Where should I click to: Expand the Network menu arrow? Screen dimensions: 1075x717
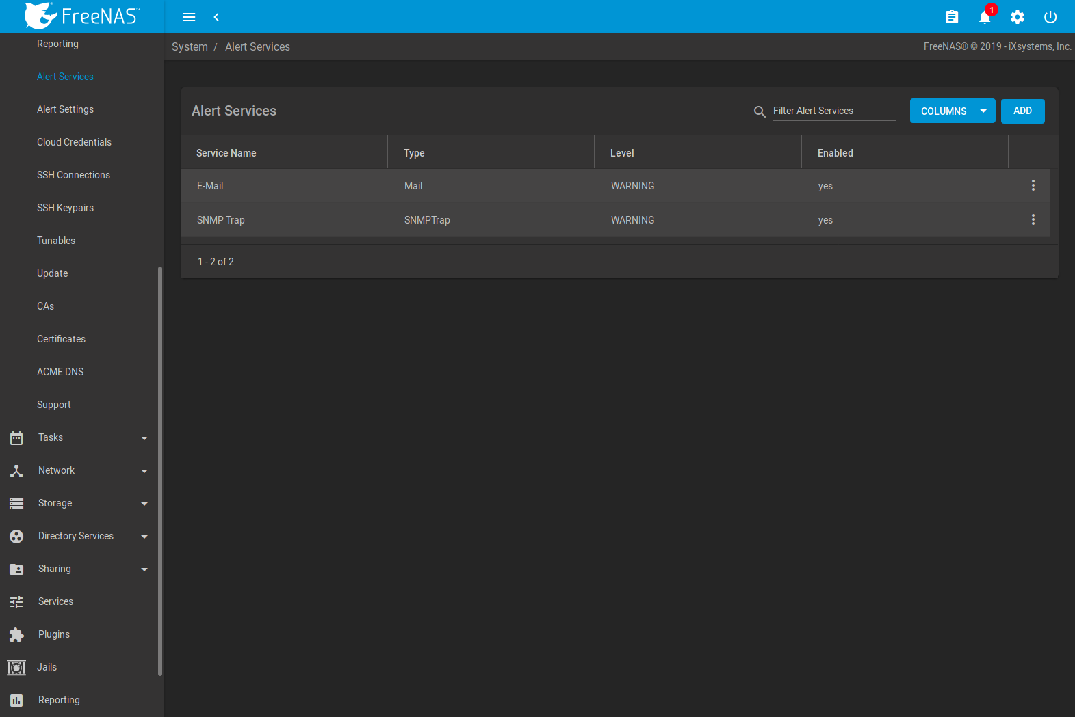(144, 471)
